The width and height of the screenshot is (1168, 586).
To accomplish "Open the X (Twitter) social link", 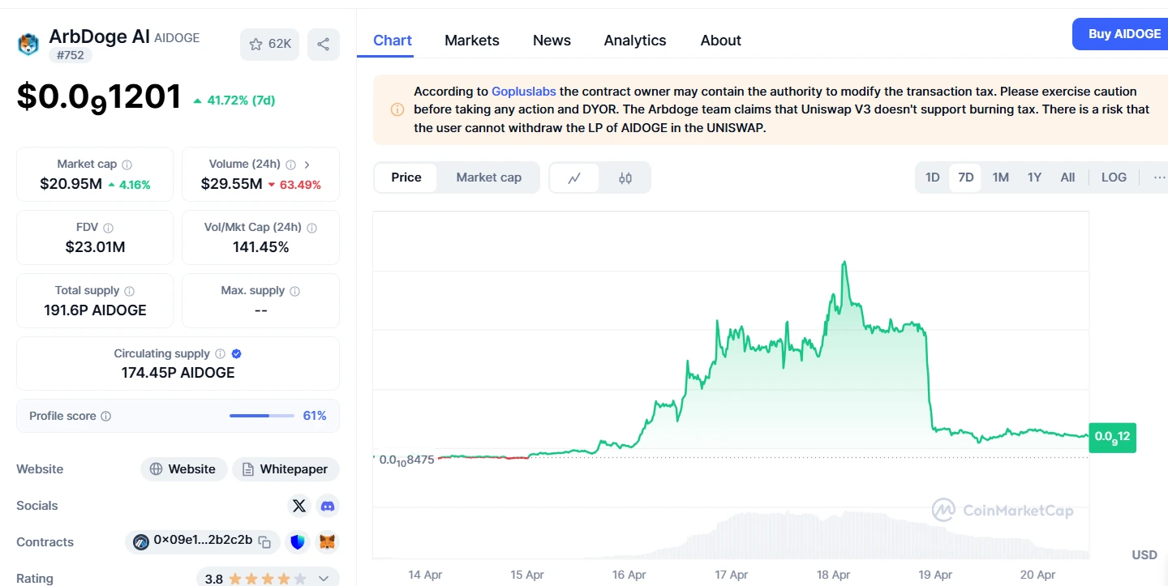I will (299, 506).
